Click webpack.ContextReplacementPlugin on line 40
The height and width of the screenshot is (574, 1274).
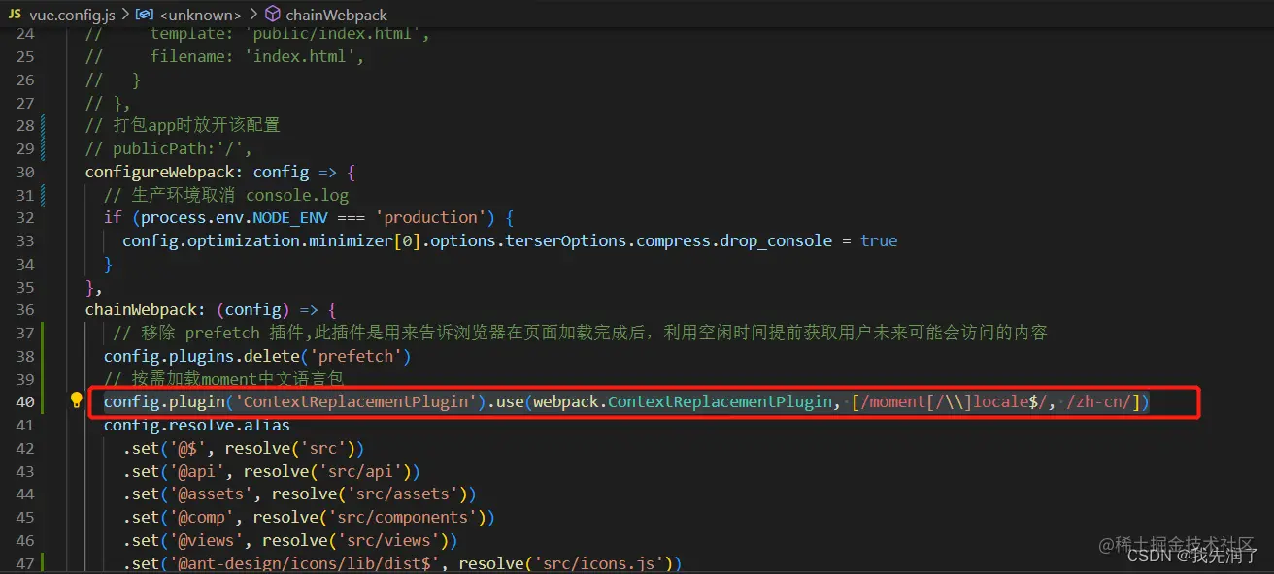(x=683, y=401)
